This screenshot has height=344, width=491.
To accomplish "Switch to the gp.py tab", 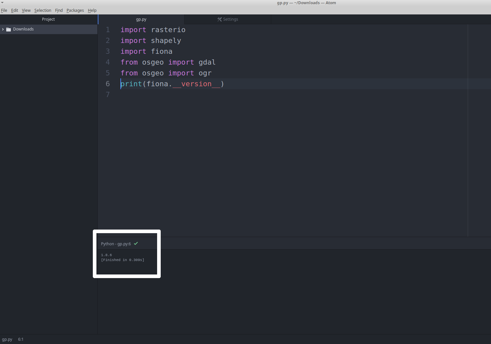I will pyautogui.click(x=141, y=19).
